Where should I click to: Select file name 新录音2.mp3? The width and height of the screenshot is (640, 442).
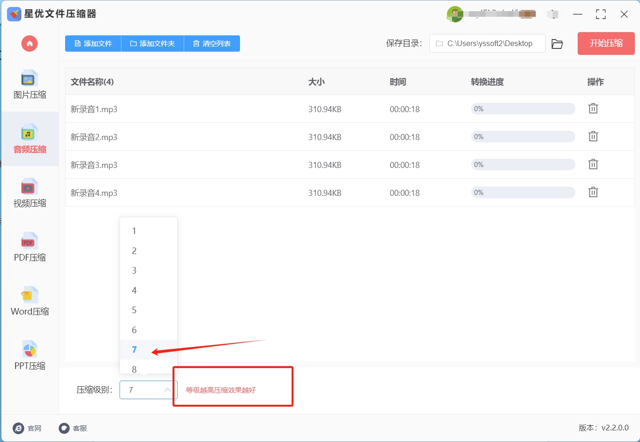click(x=94, y=137)
